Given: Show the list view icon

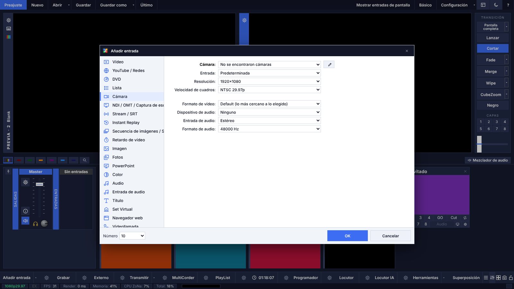Looking at the screenshot, I should [x=486, y=278].
